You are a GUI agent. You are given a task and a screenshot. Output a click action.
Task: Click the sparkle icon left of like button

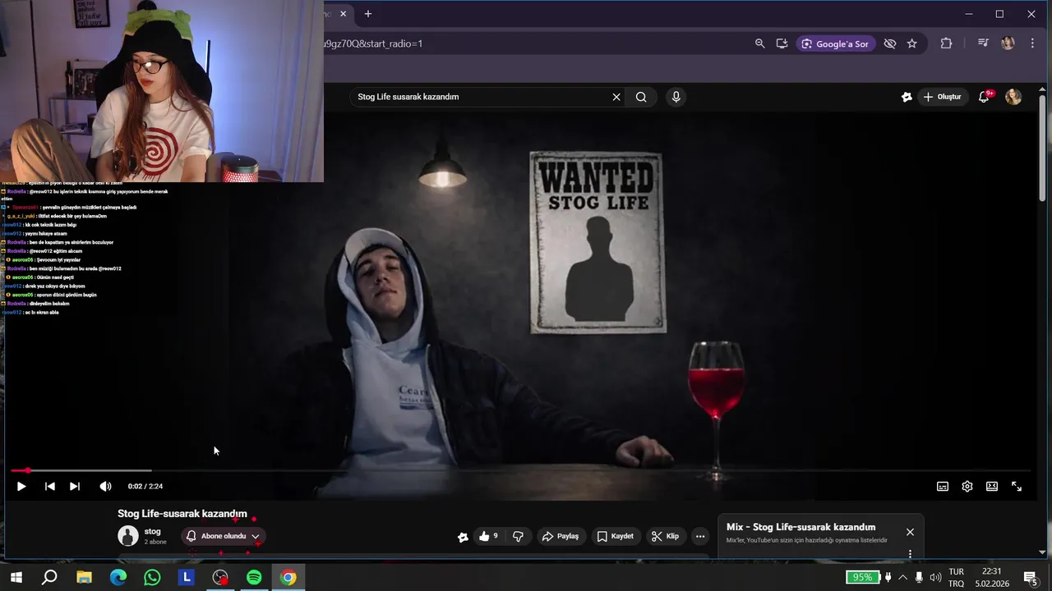point(464,537)
